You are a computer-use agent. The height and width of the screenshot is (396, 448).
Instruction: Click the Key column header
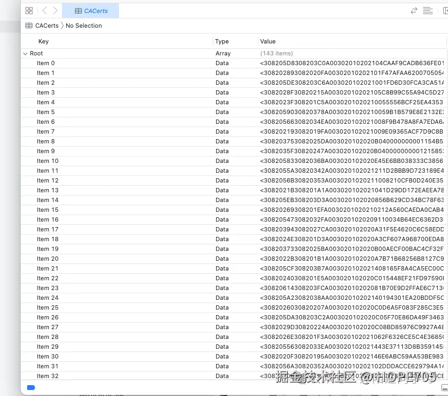coord(43,41)
